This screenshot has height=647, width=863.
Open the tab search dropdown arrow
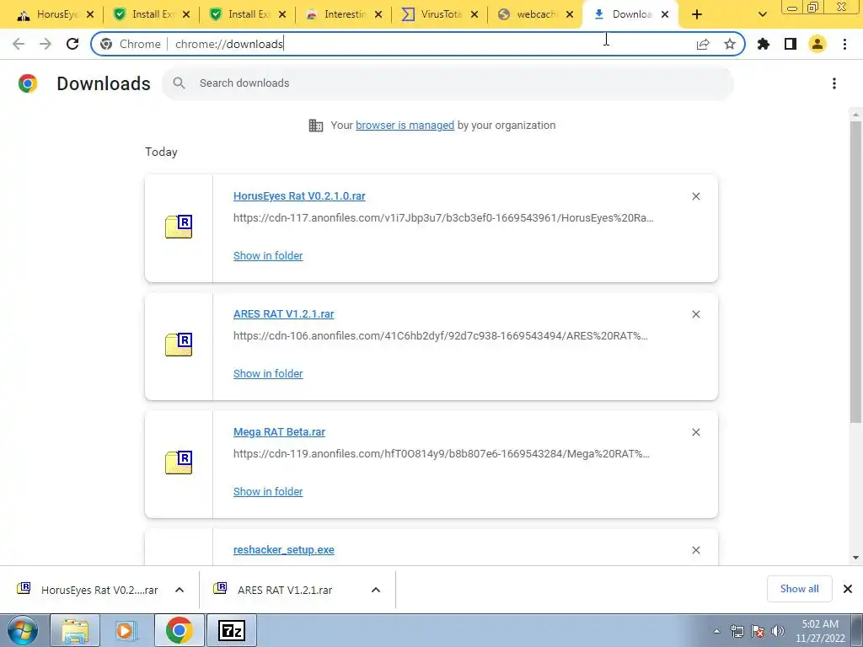click(x=762, y=14)
